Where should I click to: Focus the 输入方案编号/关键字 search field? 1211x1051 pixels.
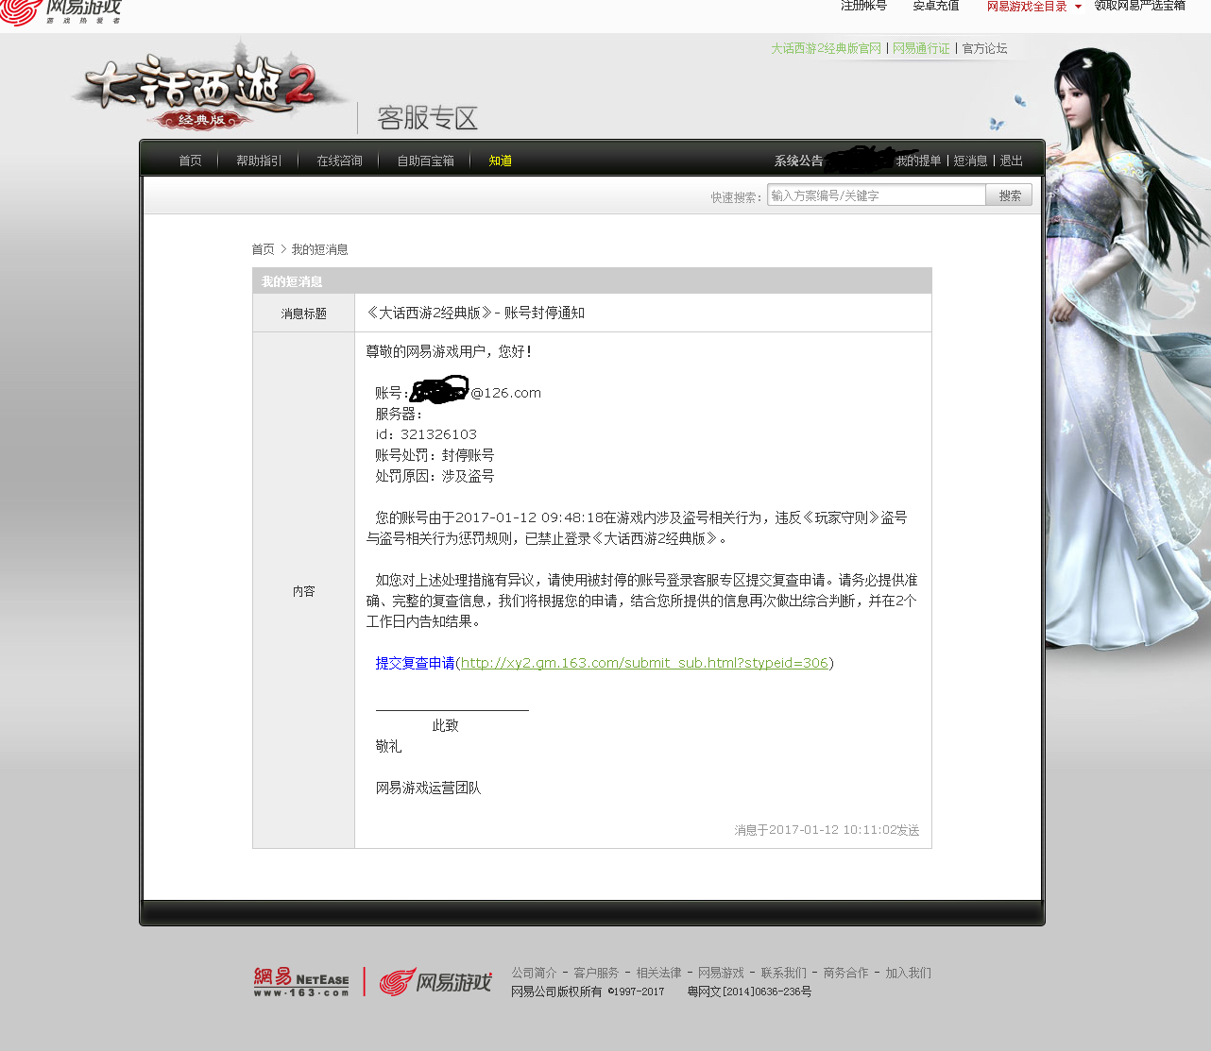[x=876, y=195]
